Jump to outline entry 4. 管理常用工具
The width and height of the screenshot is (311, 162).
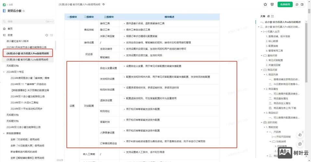274,51
